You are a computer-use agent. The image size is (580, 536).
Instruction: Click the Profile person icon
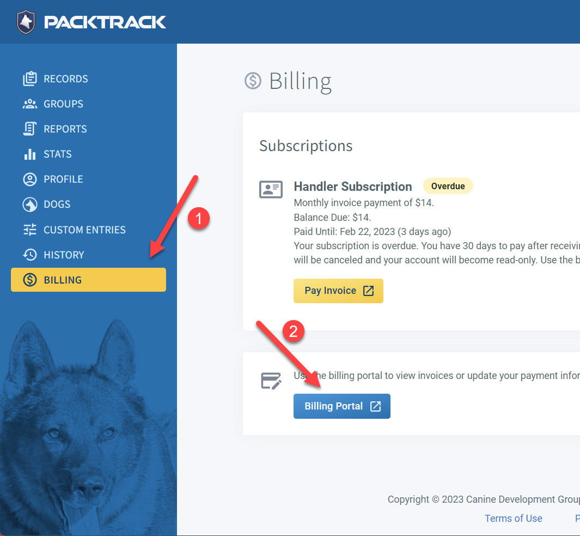[x=30, y=179]
